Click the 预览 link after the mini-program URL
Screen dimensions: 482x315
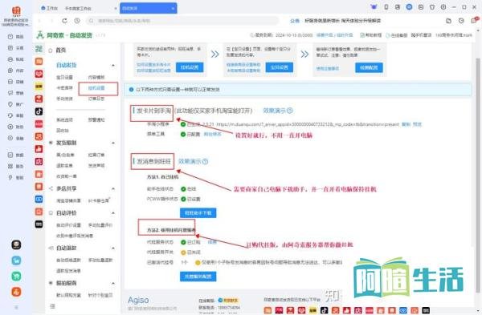click(x=417, y=124)
